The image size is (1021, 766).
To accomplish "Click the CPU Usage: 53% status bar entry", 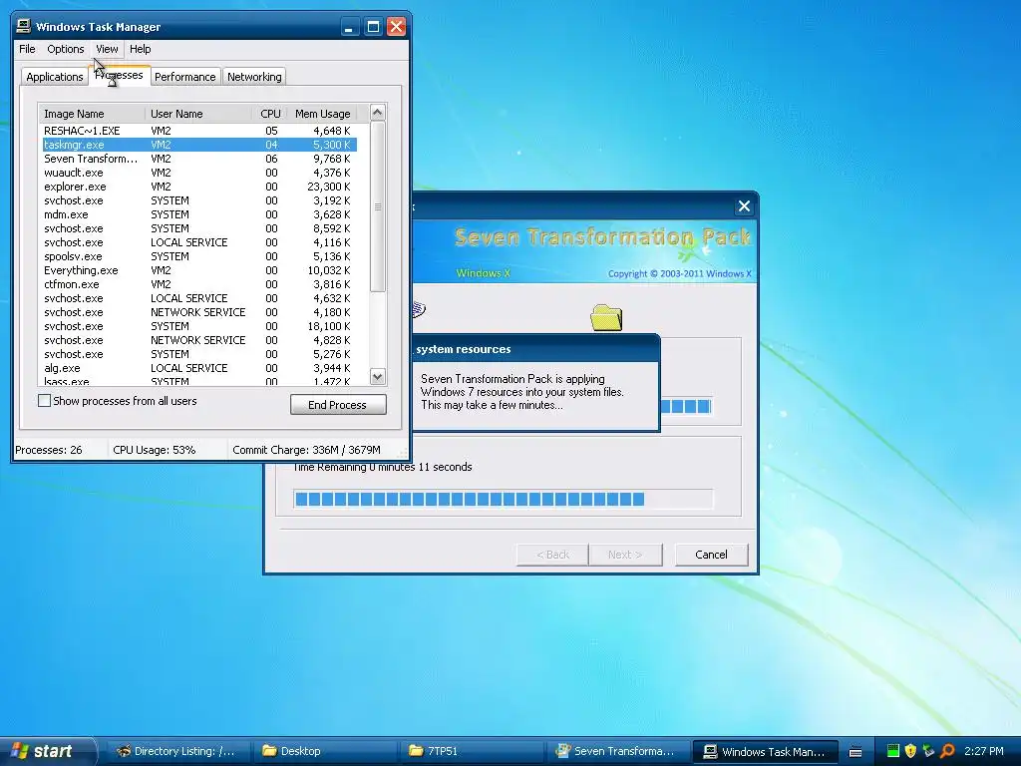I will point(168,450).
